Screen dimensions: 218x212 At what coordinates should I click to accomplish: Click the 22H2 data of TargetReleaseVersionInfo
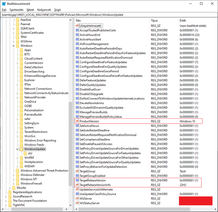(x=183, y=185)
